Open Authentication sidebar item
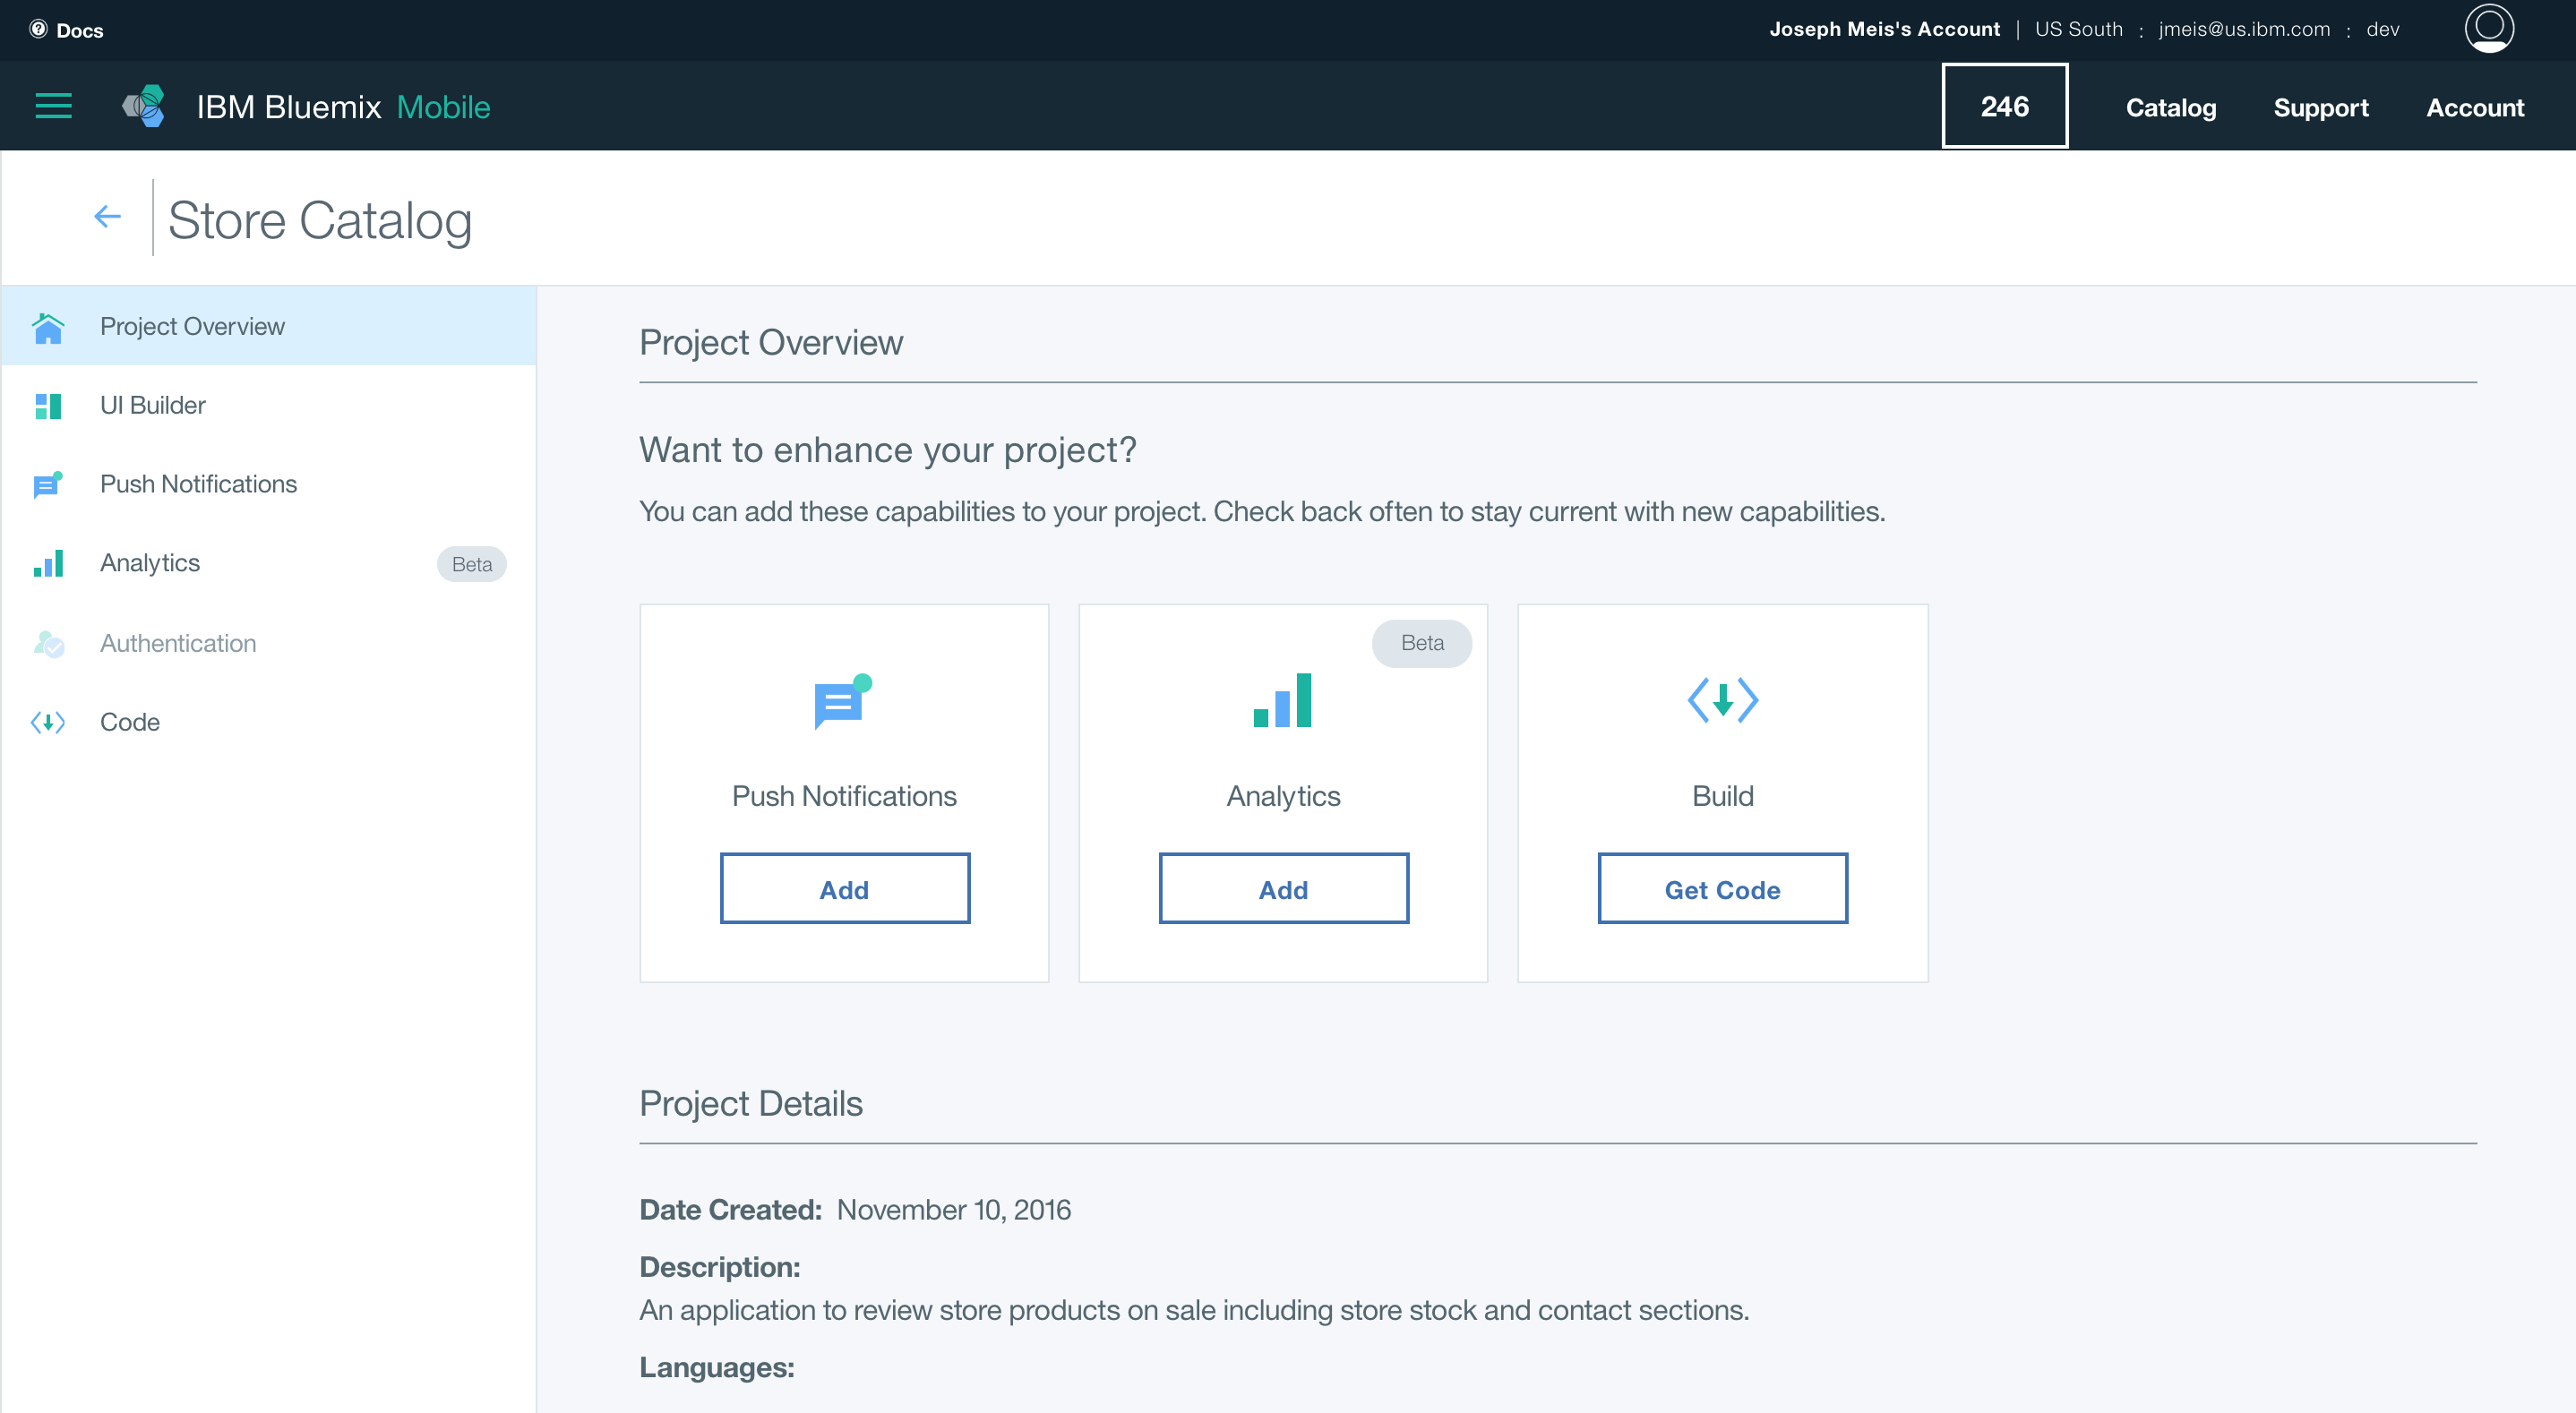The image size is (2576, 1413). point(178,643)
